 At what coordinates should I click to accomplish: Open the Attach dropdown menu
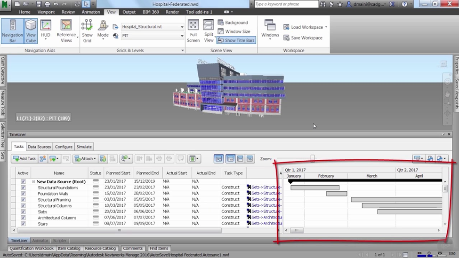[85, 159]
